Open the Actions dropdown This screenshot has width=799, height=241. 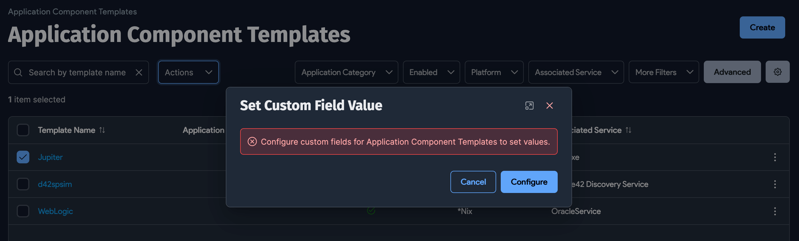click(x=188, y=72)
